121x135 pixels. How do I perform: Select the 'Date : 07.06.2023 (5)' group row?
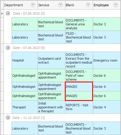pos(62,48)
